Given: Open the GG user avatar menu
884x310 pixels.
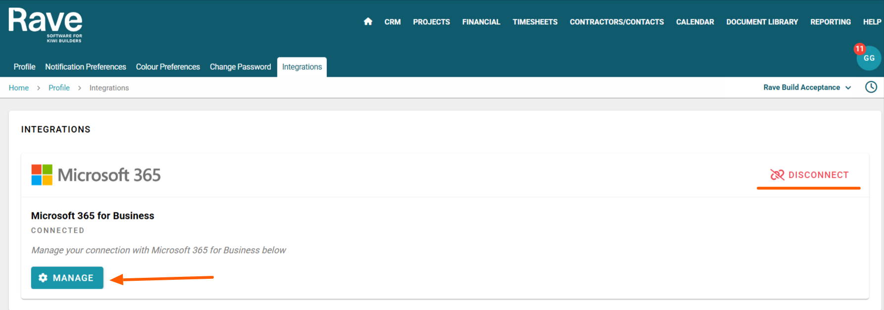Looking at the screenshot, I should coord(869,58).
